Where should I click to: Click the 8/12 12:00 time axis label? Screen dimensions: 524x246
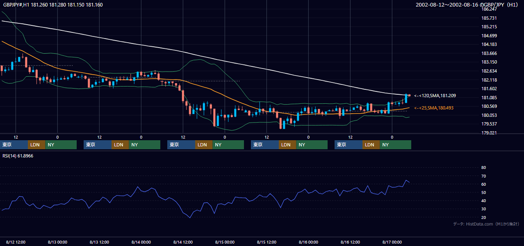pyautogui.click(x=16, y=242)
